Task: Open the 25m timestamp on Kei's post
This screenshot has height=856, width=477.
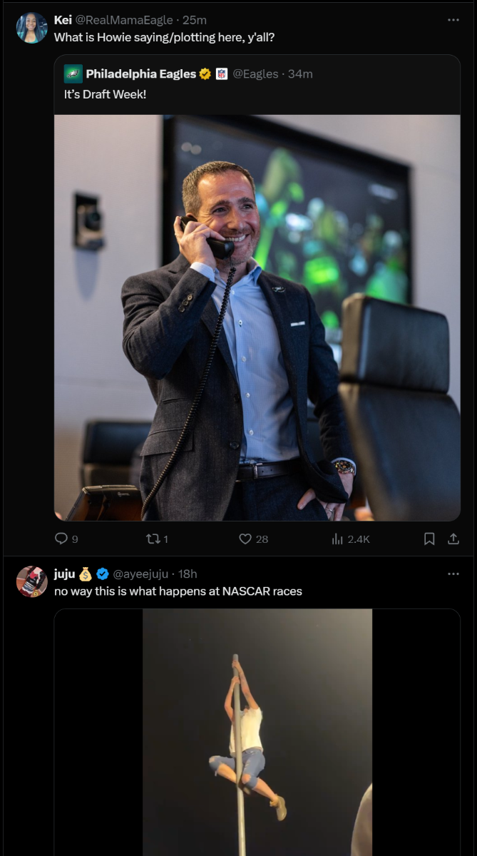Action: pos(195,20)
